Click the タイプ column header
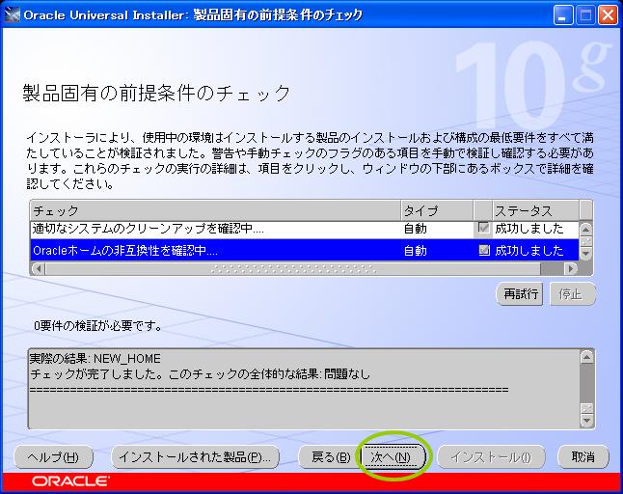623x494 pixels. tap(437, 210)
